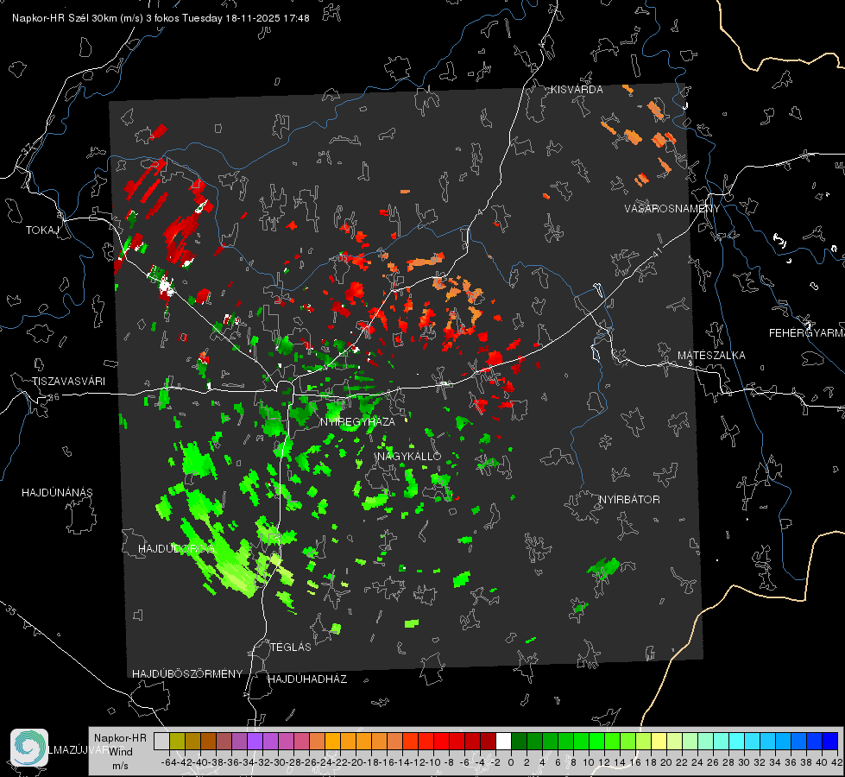Click the legend value label '-64'
The width and height of the screenshot is (845, 777).
tap(168, 762)
